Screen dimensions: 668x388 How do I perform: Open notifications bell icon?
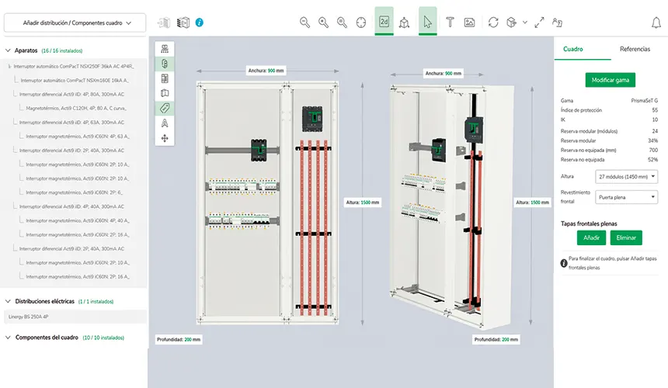point(656,23)
